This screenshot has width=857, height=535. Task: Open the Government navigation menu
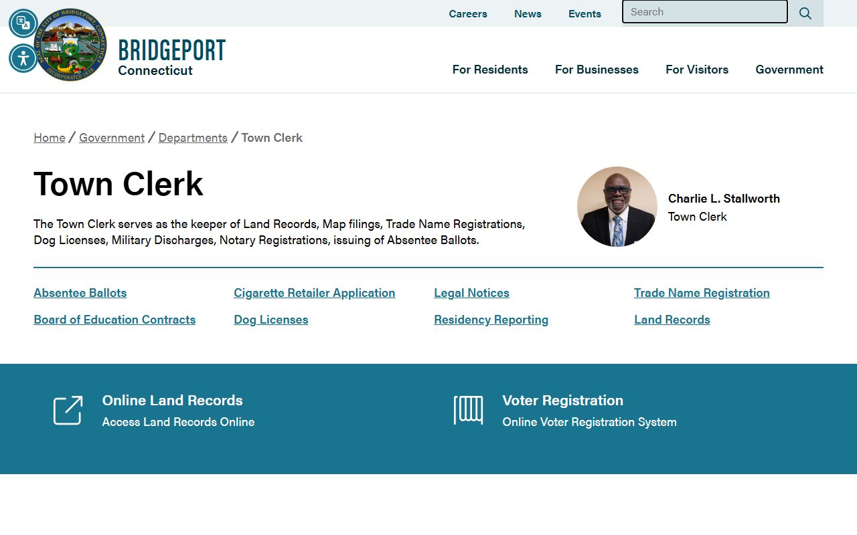coord(789,70)
